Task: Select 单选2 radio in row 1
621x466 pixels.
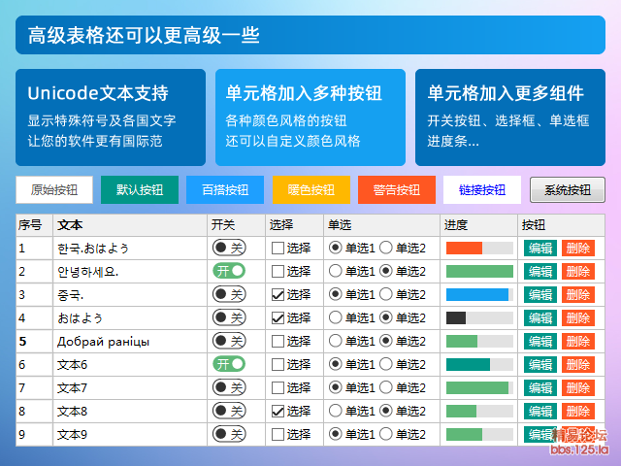Action: click(386, 248)
